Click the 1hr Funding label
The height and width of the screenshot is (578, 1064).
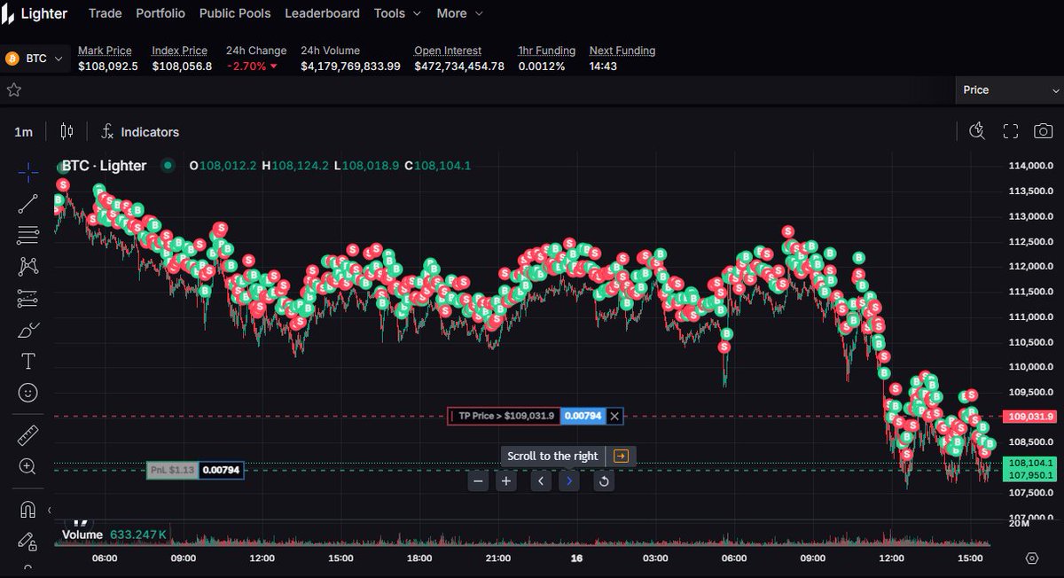click(546, 51)
